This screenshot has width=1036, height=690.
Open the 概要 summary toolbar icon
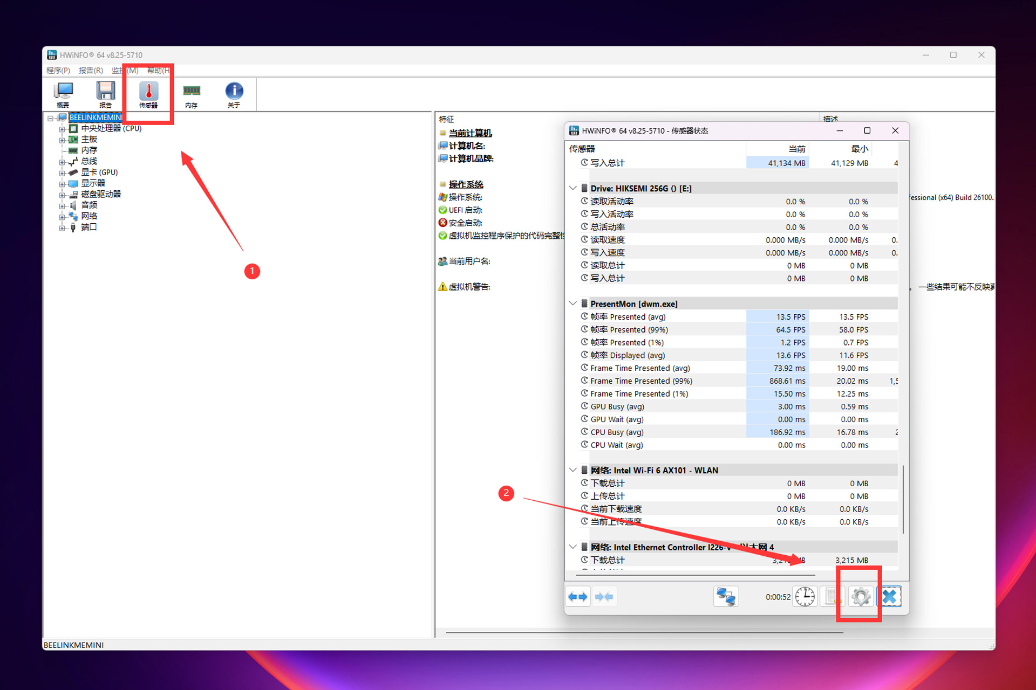(63, 94)
